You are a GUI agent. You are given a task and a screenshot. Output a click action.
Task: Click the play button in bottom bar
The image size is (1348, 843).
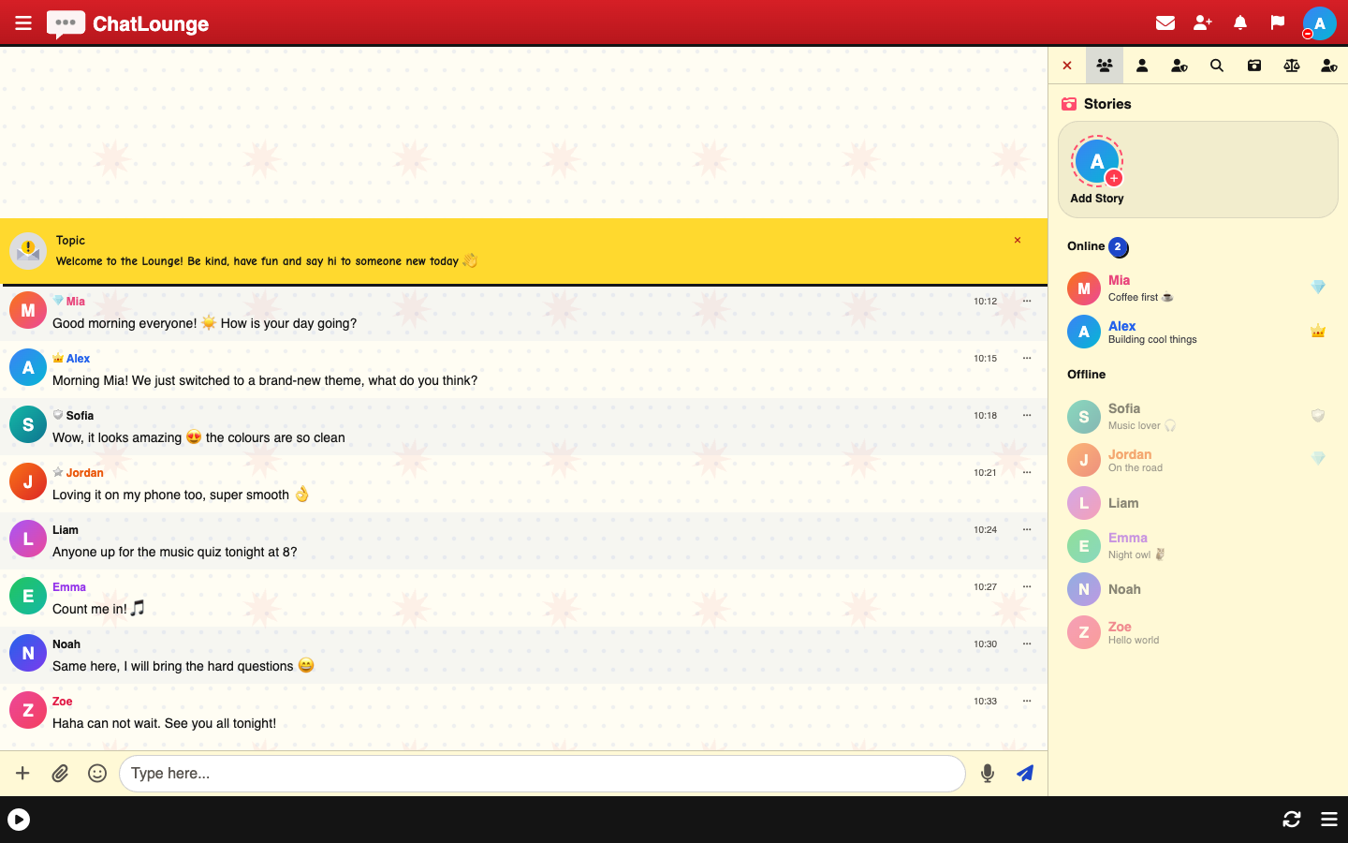(x=19, y=820)
